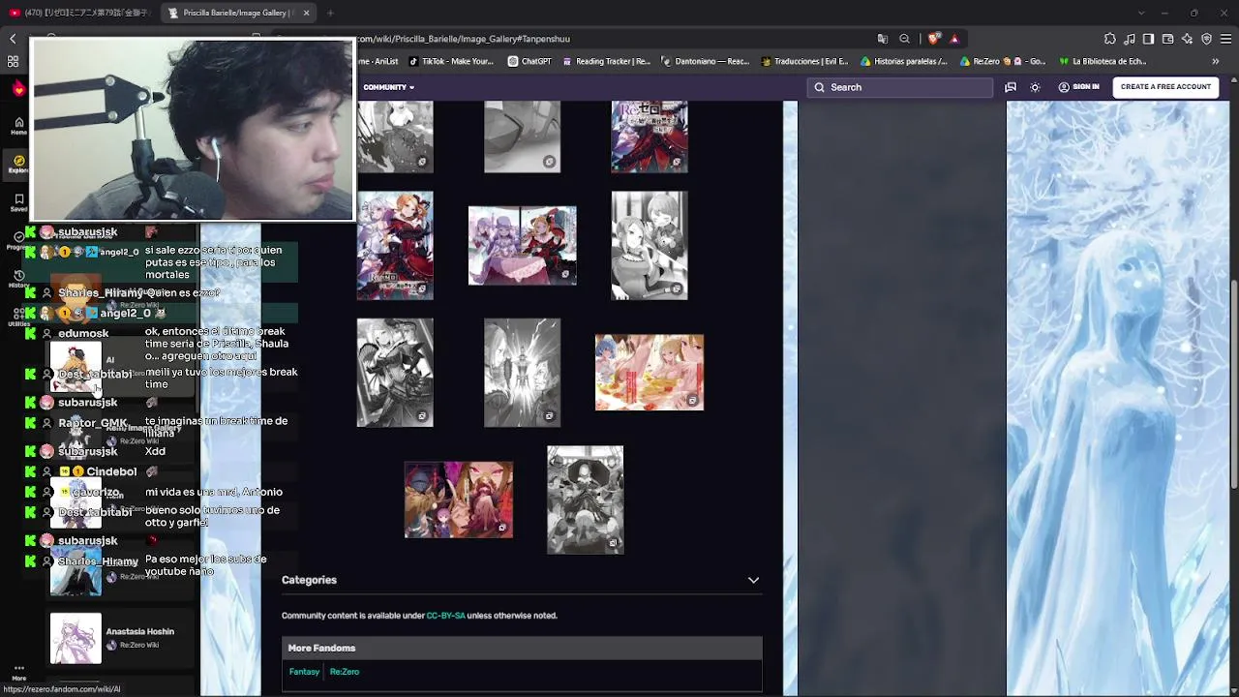This screenshot has height=697, width=1239.
Task: Open the TikTok bookmark
Action: click(451, 61)
